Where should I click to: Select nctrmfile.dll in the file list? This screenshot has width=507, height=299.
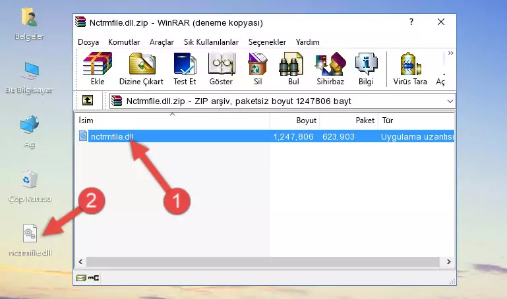tap(112, 136)
